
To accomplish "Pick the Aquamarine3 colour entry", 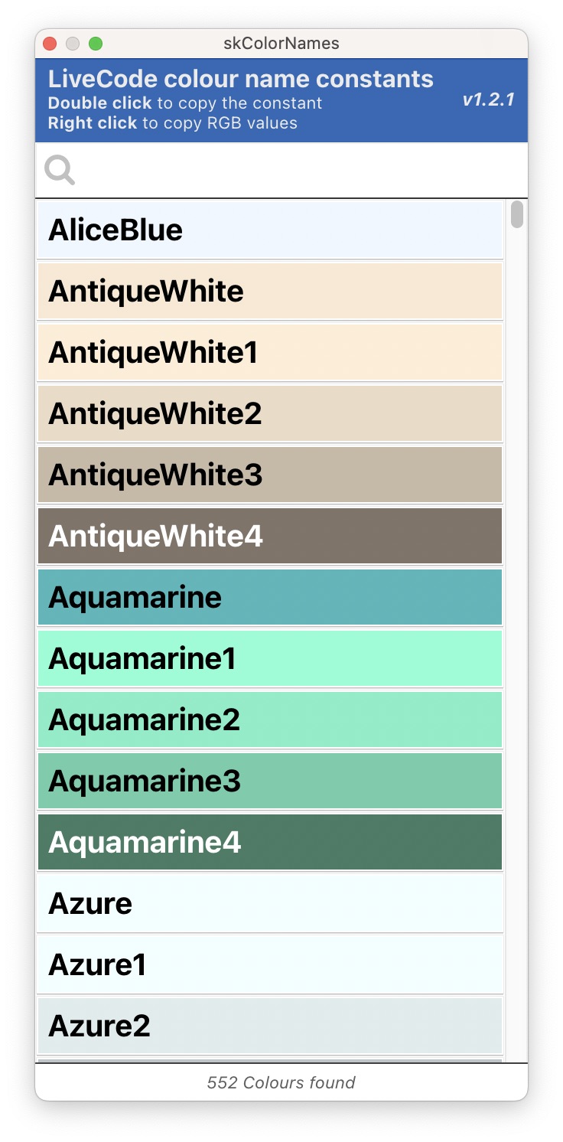I will click(270, 781).
